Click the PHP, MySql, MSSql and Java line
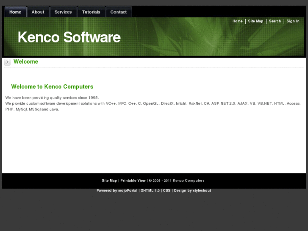 click(32, 109)
